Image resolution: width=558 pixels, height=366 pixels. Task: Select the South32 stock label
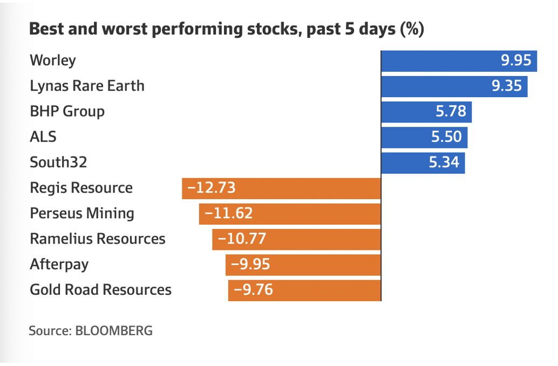tap(58, 162)
